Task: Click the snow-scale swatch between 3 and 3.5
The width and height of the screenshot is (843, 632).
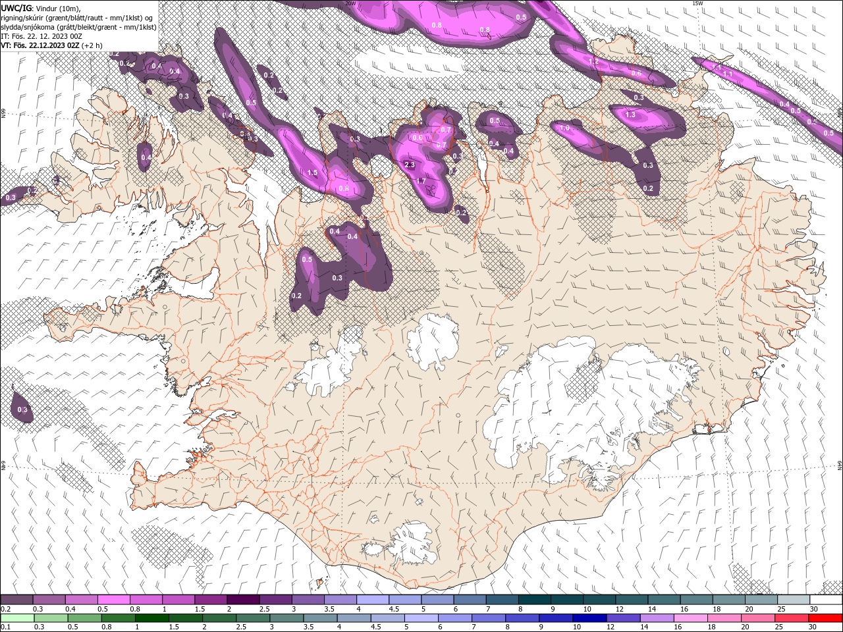Action: (308, 600)
